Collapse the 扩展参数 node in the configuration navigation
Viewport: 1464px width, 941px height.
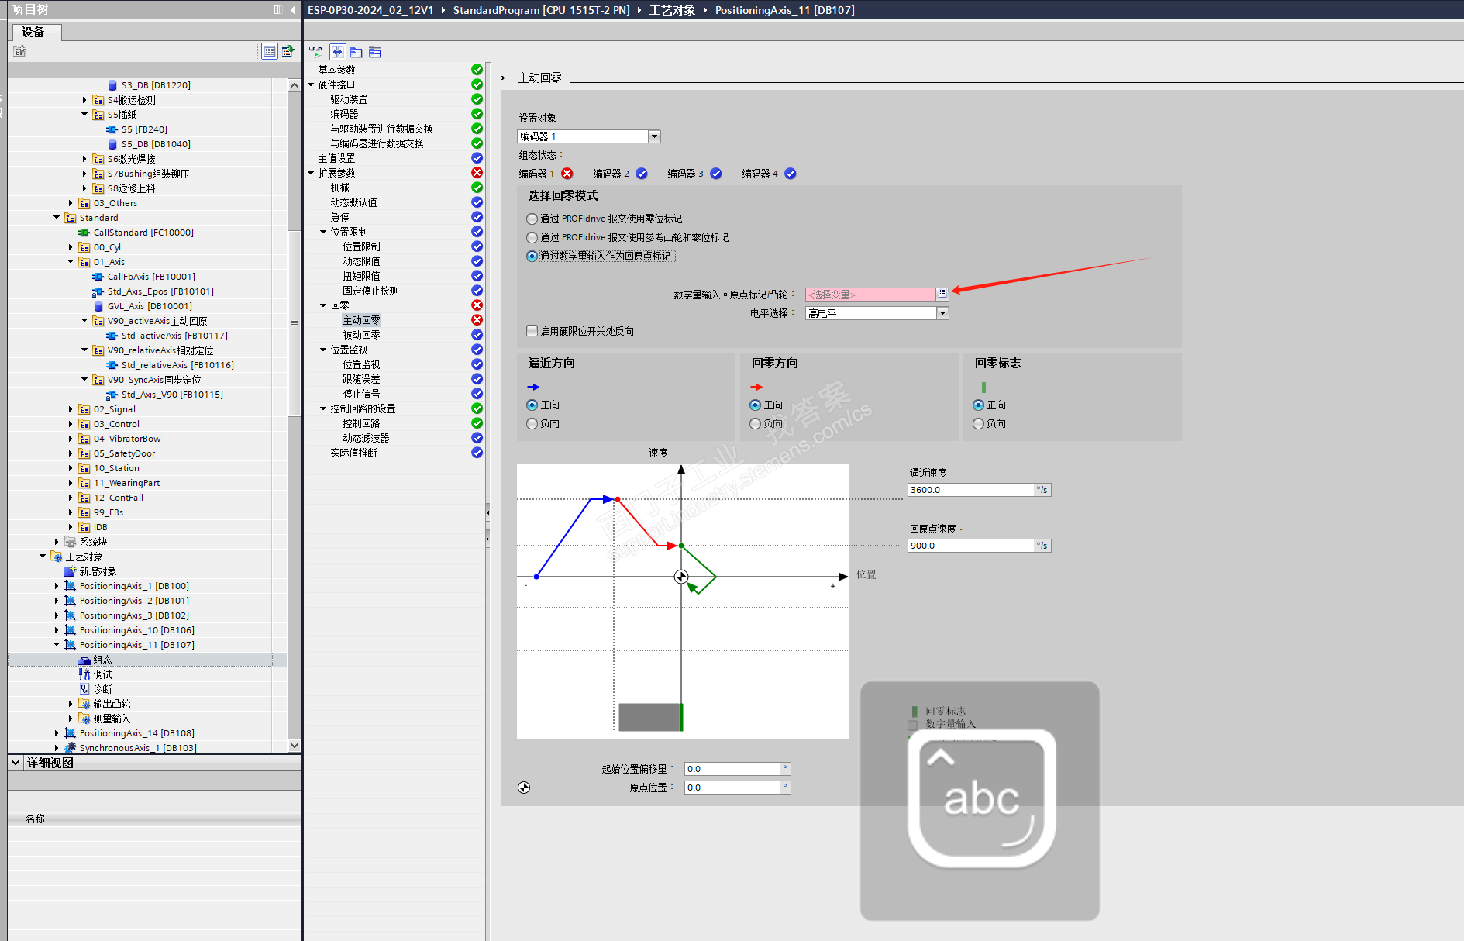pos(312,173)
